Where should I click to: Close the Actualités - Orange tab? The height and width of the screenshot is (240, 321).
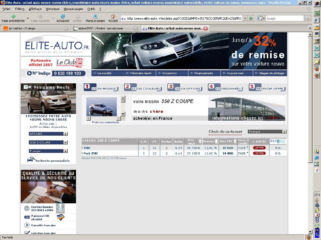[x=66, y=29]
